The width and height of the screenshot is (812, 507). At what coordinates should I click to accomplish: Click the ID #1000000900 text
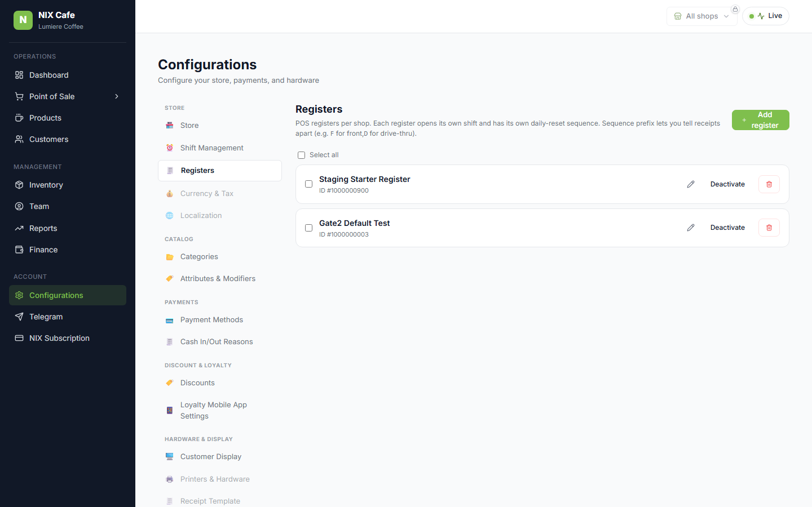(x=344, y=190)
